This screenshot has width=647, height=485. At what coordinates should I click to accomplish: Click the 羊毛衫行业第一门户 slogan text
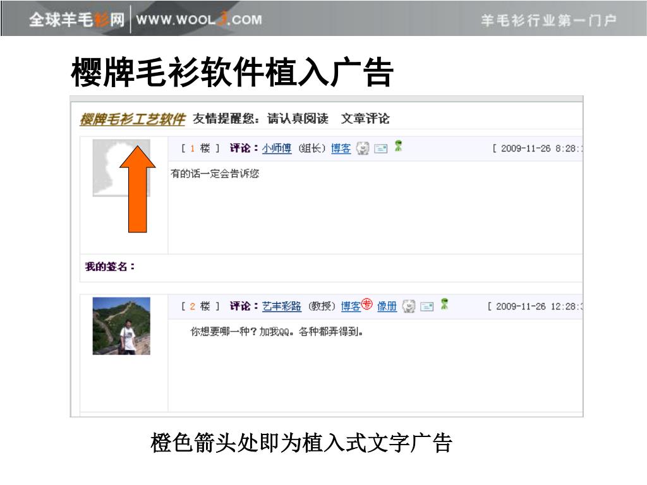(549, 20)
